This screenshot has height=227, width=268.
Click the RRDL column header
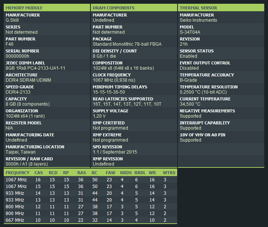[x=140, y=173]
